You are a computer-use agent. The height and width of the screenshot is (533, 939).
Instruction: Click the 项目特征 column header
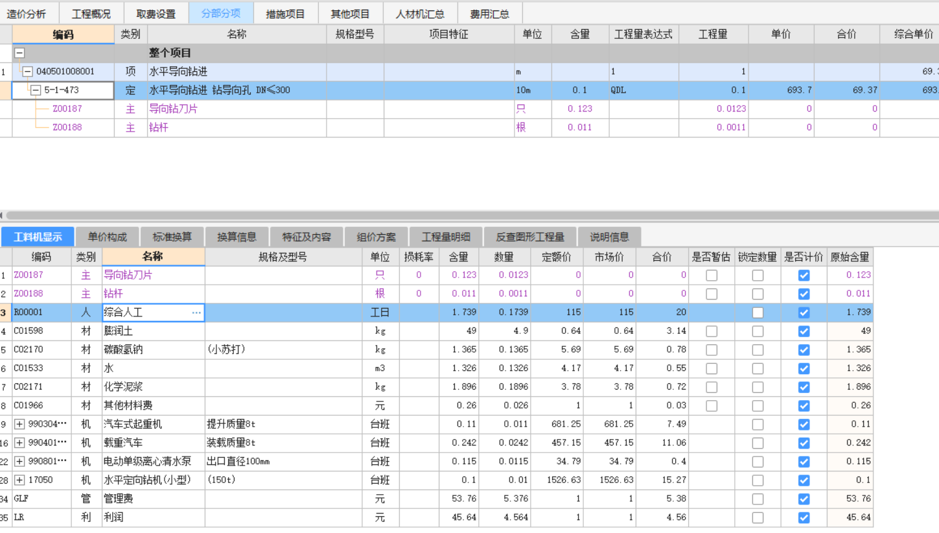click(x=449, y=34)
